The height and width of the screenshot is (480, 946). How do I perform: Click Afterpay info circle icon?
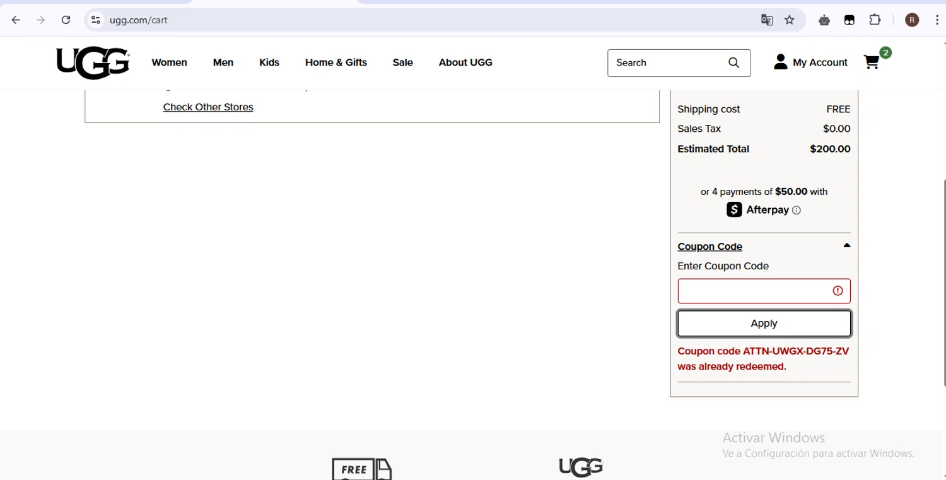797,211
